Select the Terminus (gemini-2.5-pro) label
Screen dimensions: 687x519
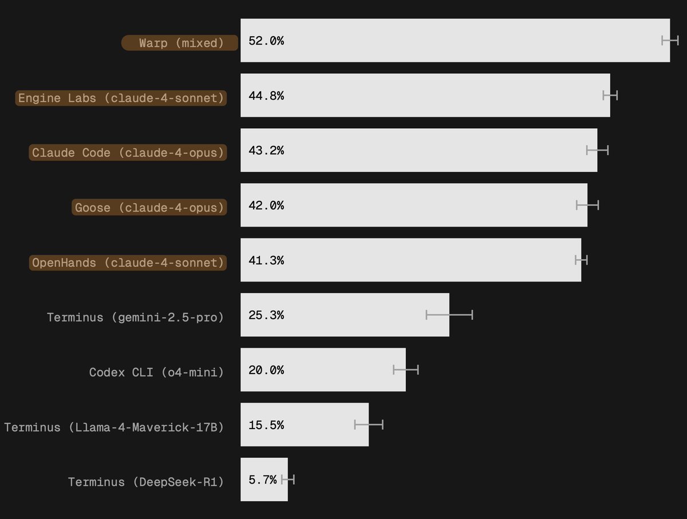coord(136,317)
